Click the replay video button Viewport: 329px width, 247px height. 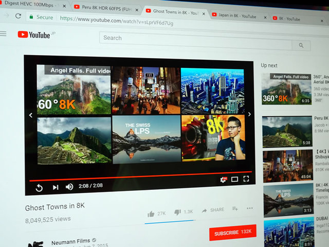point(39,188)
